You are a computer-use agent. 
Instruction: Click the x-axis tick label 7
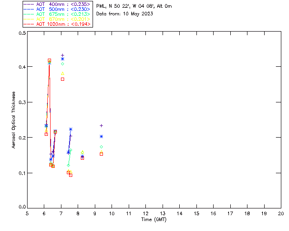pos(61,213)
